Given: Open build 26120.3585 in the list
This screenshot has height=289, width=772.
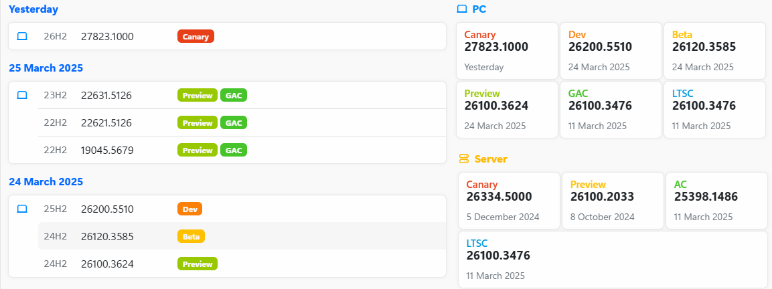Looking at the screenshot, I should coord(107,236).
